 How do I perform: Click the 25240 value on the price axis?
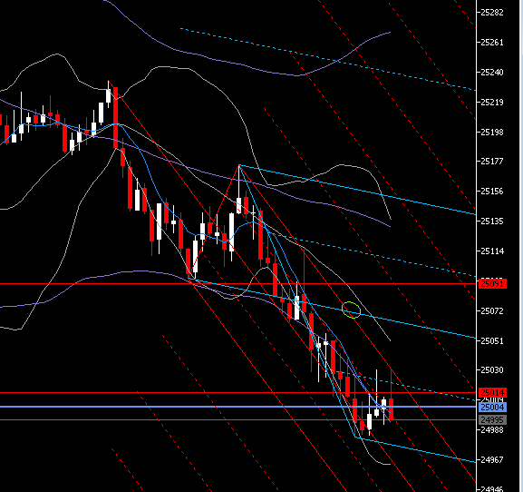[492, 72]
